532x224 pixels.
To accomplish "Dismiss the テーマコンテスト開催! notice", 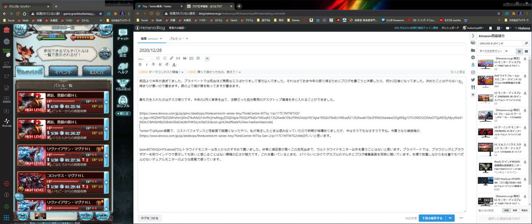I will tap(182, 72).
